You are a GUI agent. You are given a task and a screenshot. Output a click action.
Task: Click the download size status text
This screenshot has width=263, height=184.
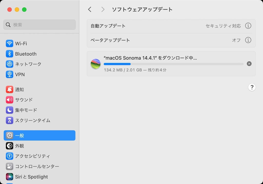pyautogui.click(x=135, y=70)
